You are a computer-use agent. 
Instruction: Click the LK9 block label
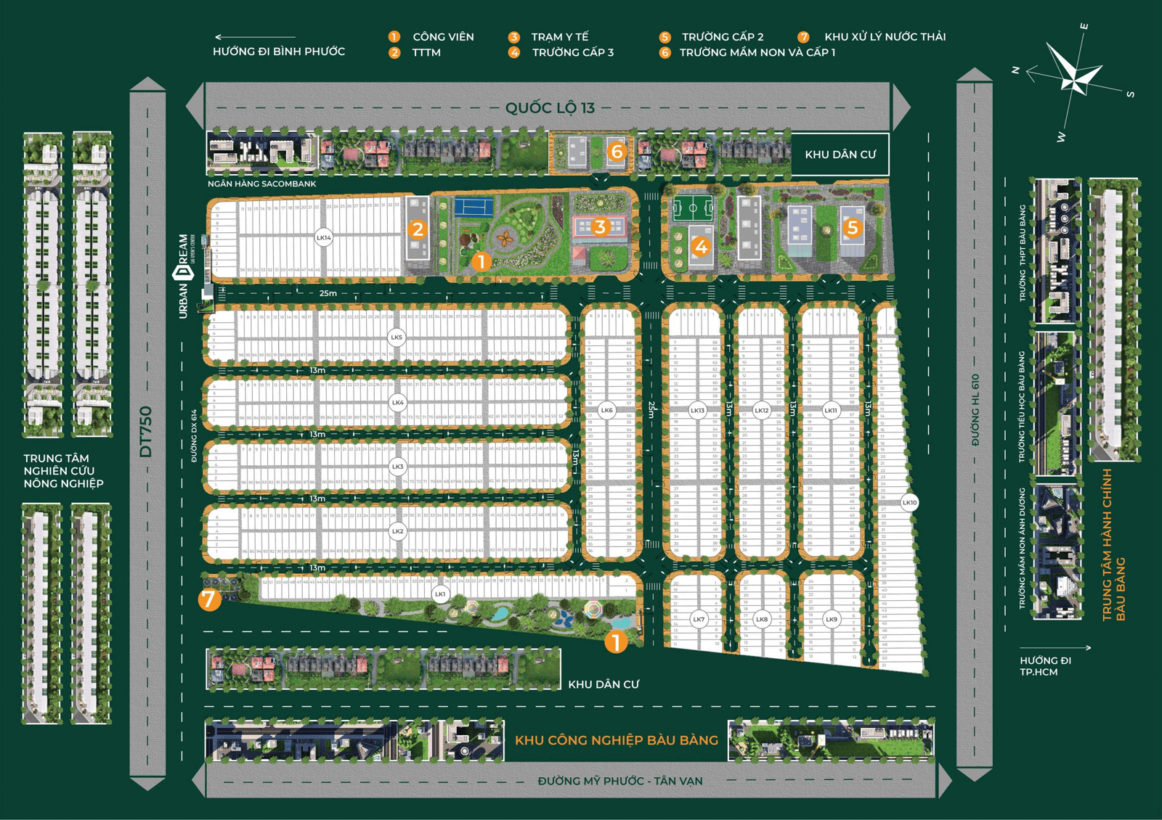(832, 619)
